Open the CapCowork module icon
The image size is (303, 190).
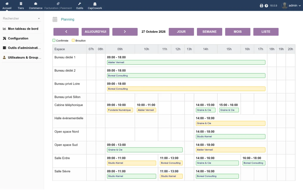click(x=95, y=4)
